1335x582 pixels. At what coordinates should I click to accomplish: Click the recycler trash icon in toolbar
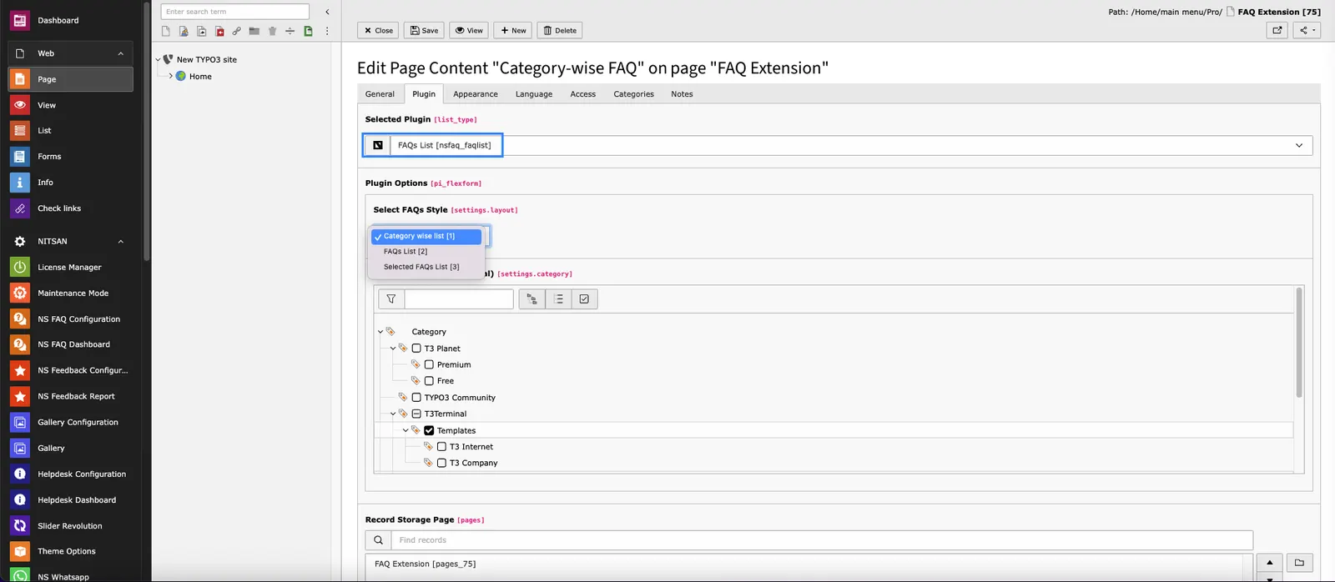272,31
